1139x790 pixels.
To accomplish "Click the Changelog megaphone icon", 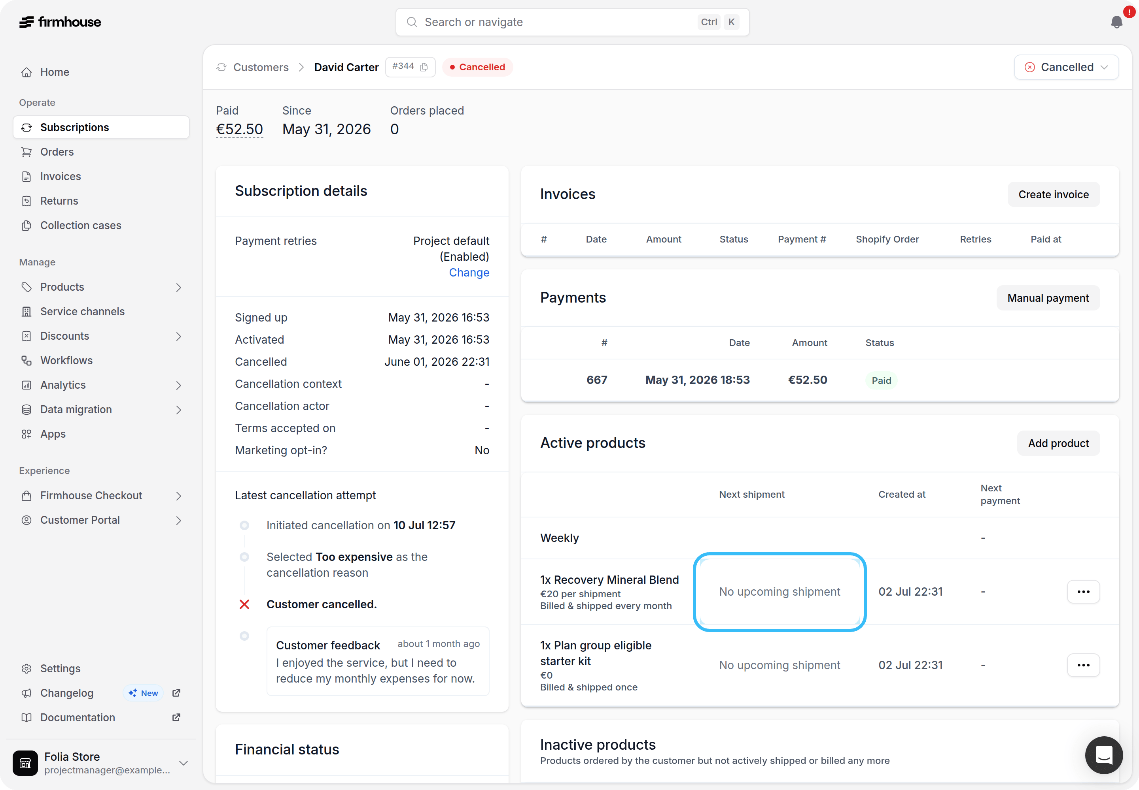I will click(27, 694).
